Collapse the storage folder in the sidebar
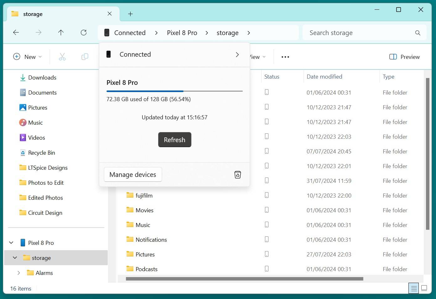Screen dimensions: 436x299 pos(14,257)
